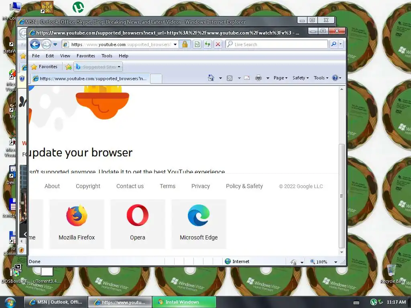
Task: Choose the Opera browser card
Action: coord(138,224)
